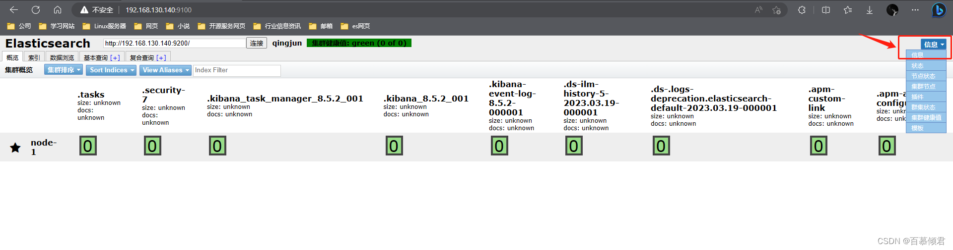Click shard 0 under .apm-custom-link

[818, 146]
